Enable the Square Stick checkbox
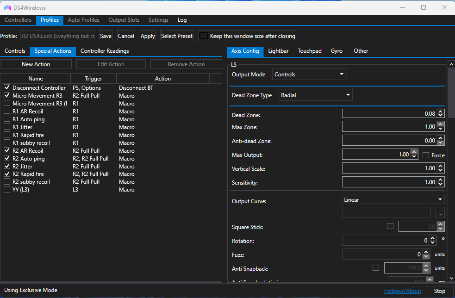This screenshot has width=455, height=298. (x=390, y=226)
